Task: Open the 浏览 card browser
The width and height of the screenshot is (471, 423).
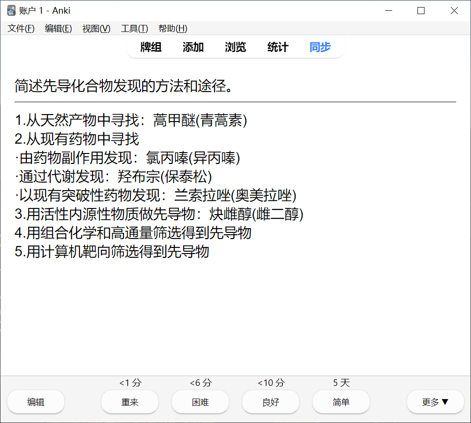Action: pyautogui.click(x=236, y=47)
